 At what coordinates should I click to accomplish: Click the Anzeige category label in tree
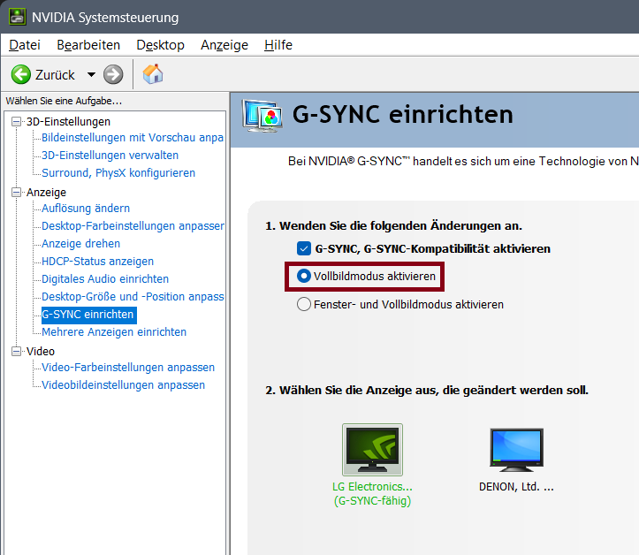46,193
